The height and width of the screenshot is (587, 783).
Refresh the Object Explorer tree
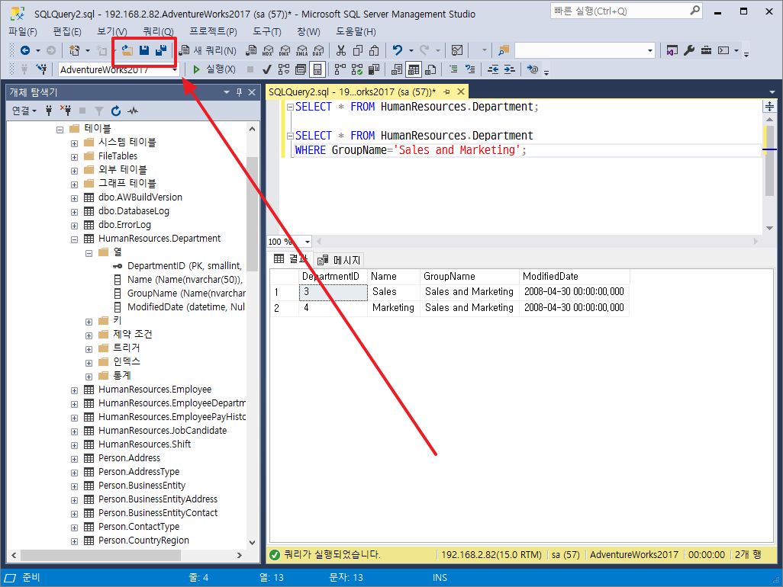[x=116, y=111]
